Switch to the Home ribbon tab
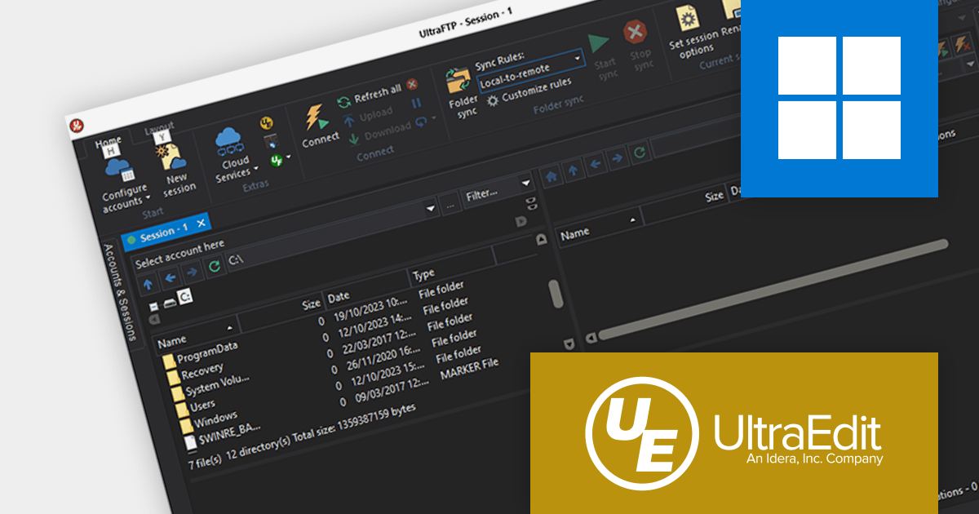The width and height of the screenshot is (979, 514). [x=108, y=142]
